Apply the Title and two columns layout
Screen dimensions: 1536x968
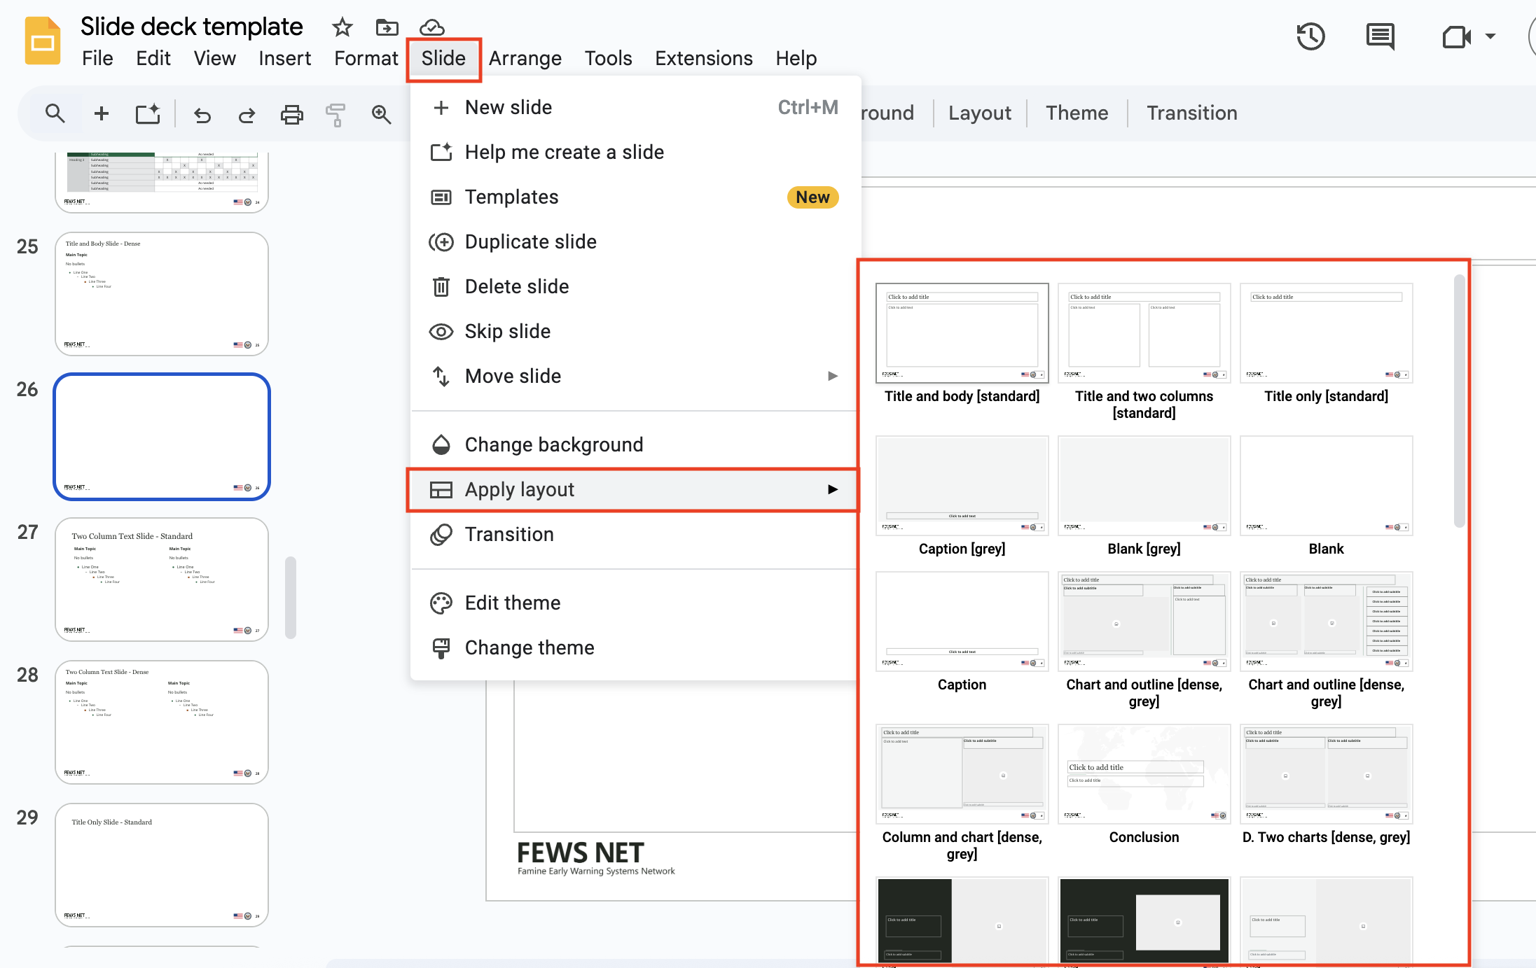click(1144, 333)
